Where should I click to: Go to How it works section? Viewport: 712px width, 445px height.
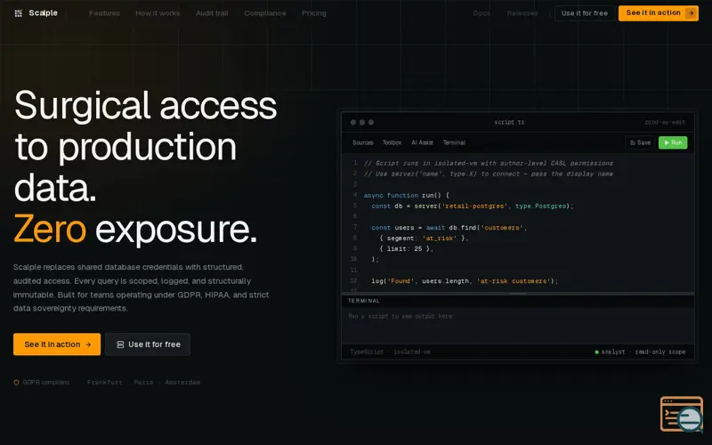pyautogui.click(x=158, y=13)
